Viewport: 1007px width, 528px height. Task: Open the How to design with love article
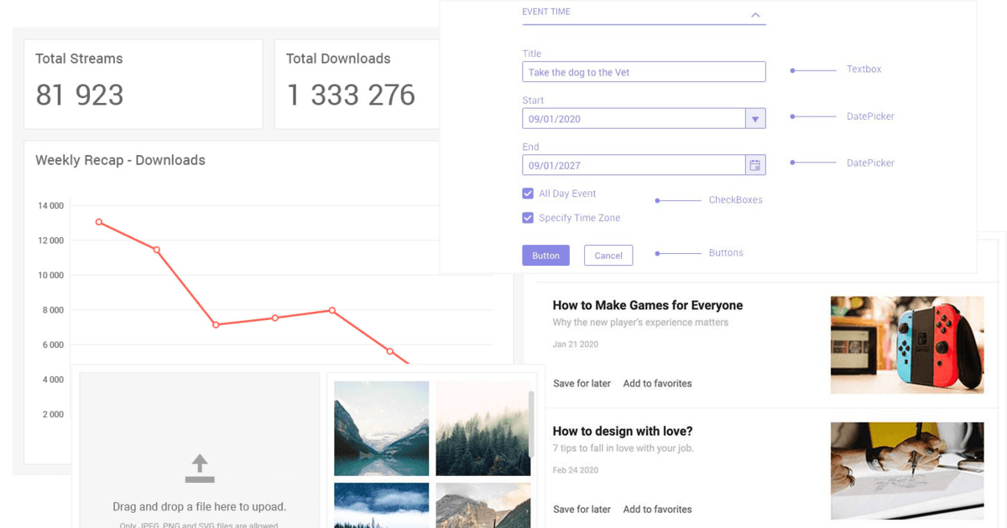coord(622,432)
